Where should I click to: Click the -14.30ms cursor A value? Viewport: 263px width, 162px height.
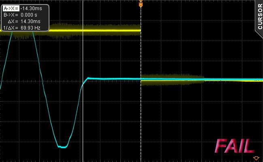tap(31, 8)
